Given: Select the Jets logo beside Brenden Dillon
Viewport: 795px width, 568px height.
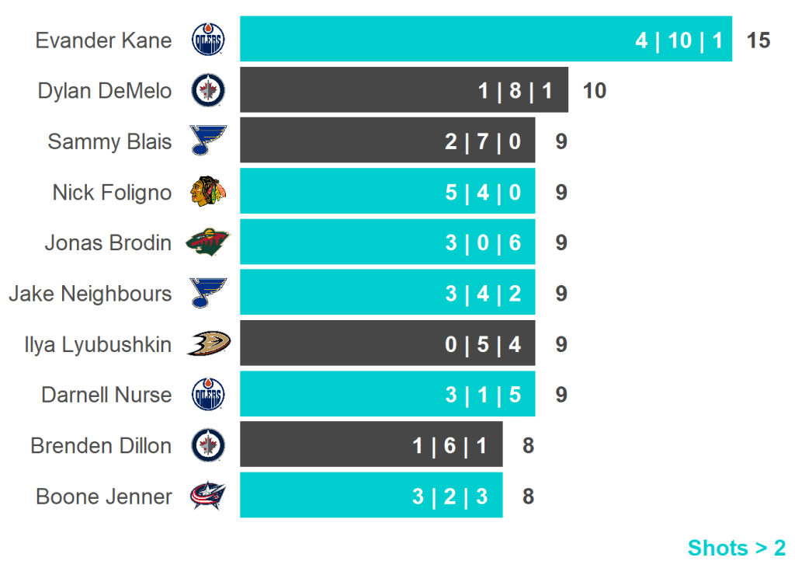Looking at the screenshot, I should (x=208, y=445).
